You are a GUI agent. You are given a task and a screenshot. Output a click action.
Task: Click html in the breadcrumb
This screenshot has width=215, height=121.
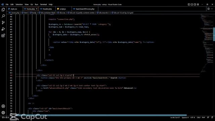(26, 13)
